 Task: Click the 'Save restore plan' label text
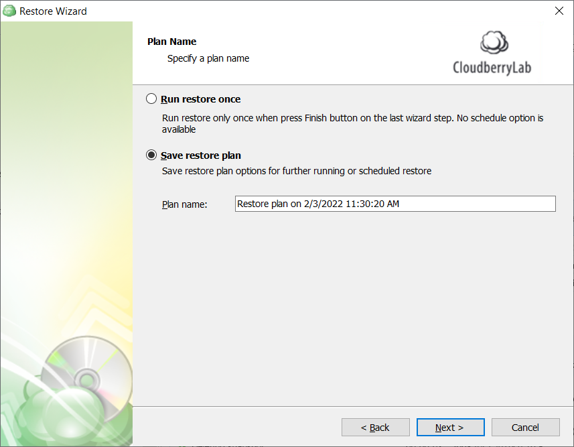click(x=201, y=155)
